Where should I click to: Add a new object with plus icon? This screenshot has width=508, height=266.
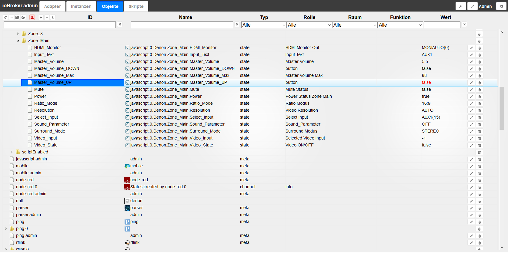click(x=41, y=17)
